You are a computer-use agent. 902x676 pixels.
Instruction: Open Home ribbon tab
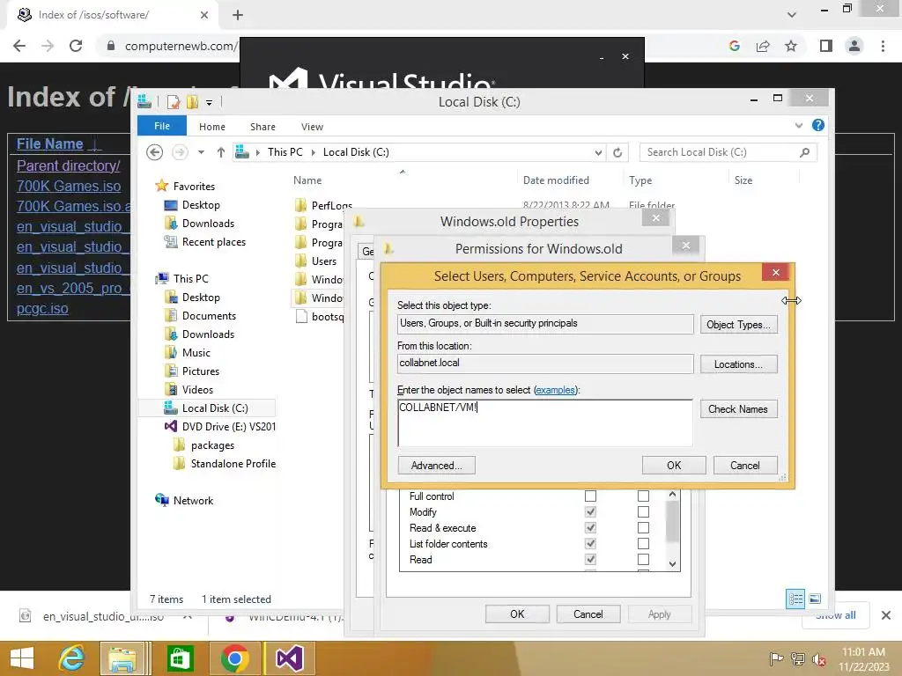[212, 127]
